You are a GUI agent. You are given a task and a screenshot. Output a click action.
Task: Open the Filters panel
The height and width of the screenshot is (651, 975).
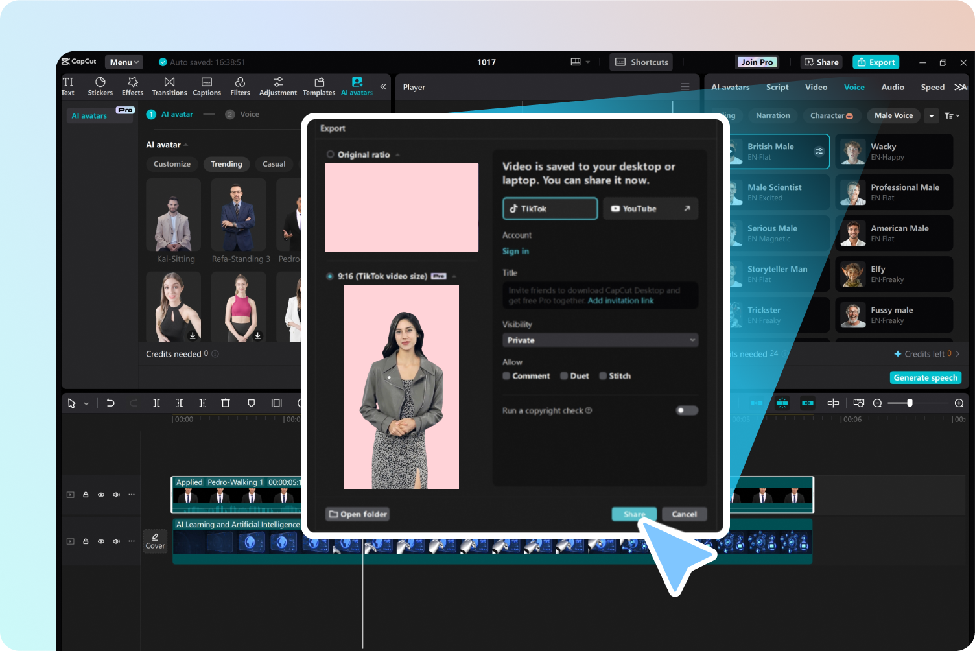coord(240,86)
